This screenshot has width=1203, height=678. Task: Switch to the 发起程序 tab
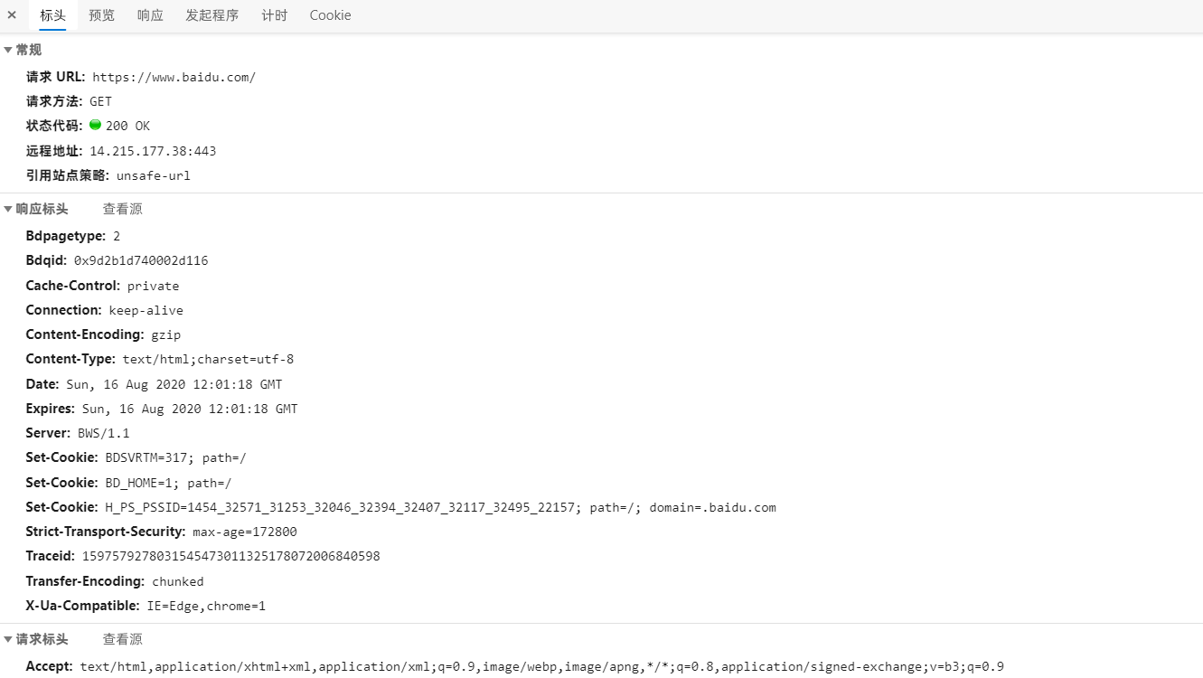(211, 15)
